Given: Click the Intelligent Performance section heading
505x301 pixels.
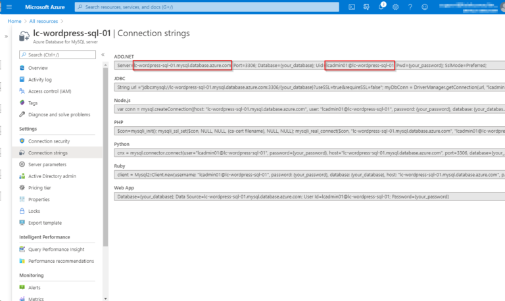Looking at the screenshot, I should point(45,237).
